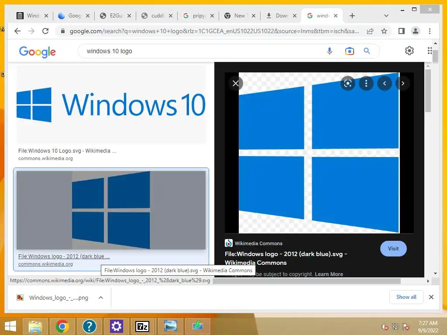Go to next image in preview
The image size is (447, 335).
pyautogui.click(x=403, y=83)
